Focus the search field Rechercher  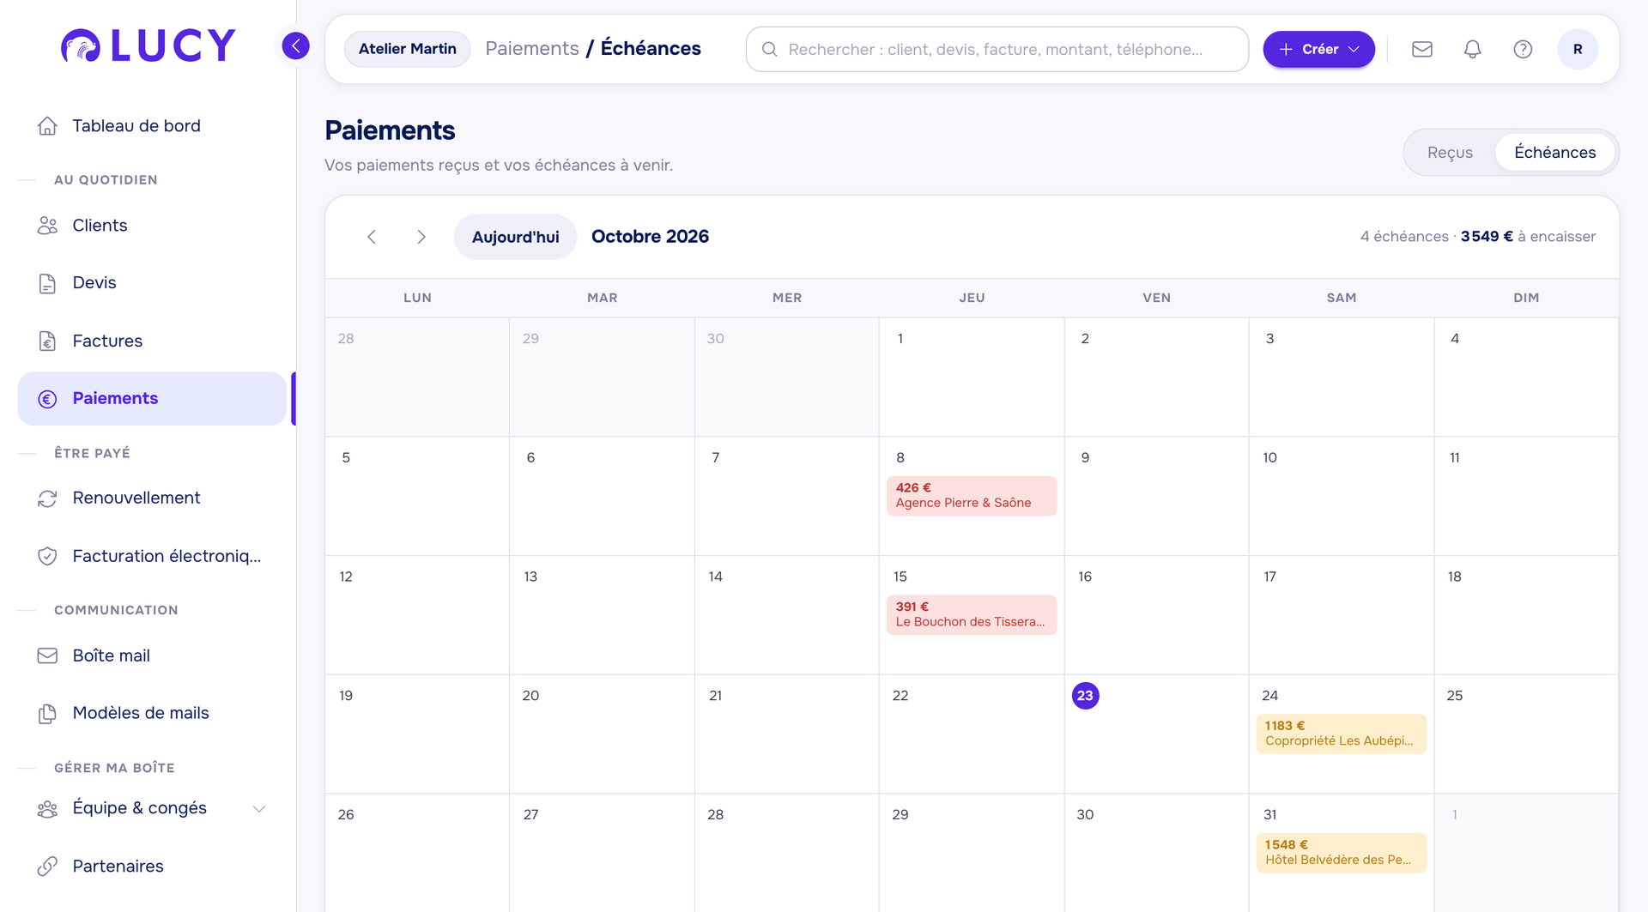(x=997, y=49)
